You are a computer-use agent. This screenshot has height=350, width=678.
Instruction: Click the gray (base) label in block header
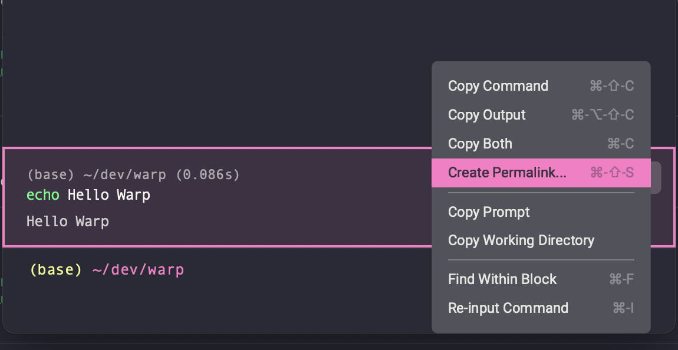51,174
